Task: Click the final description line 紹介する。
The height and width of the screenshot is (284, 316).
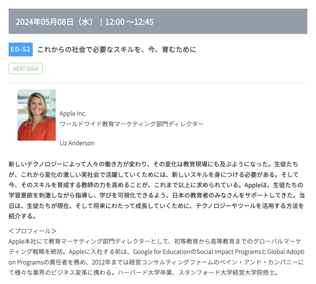Action: (22, 216)
